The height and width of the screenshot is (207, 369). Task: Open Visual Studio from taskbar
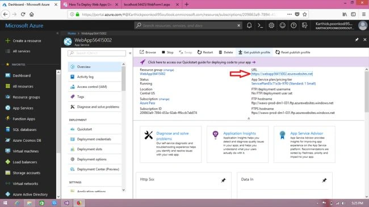(x=66, y=203)
